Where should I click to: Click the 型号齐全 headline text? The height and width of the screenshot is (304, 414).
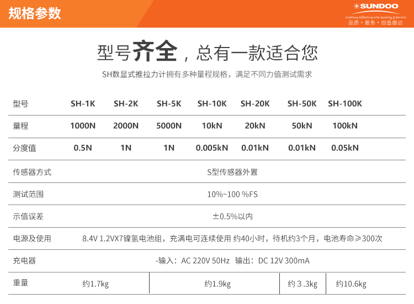tap(137, 51)
